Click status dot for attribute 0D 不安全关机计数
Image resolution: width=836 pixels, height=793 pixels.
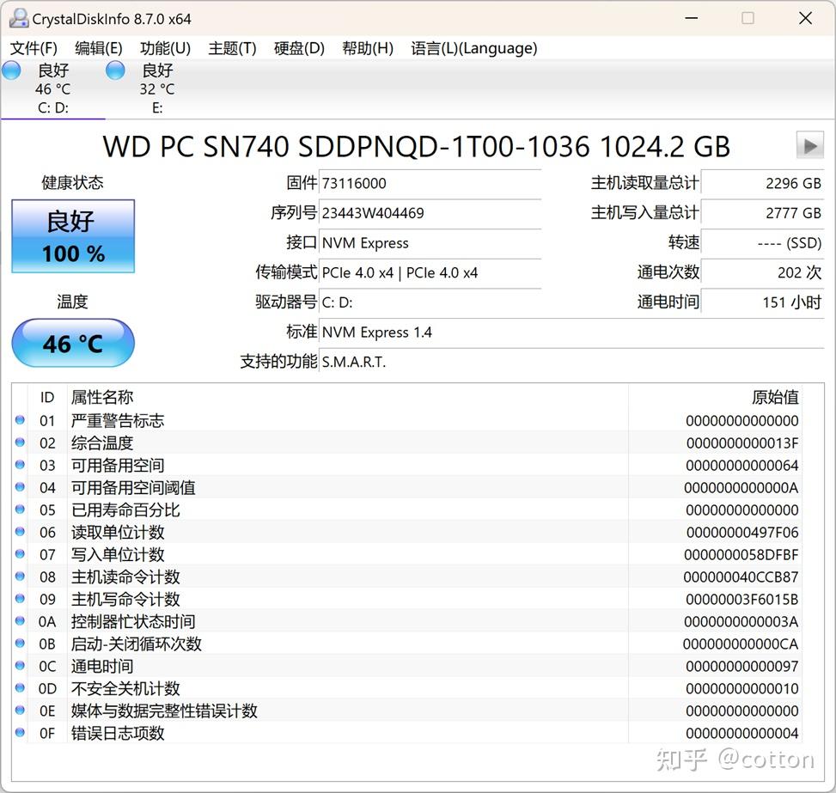(x=21, y=688)
